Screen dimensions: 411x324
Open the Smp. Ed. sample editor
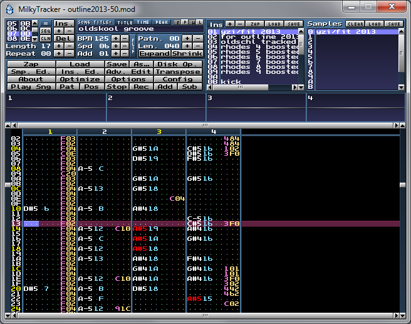pos(31,72)
